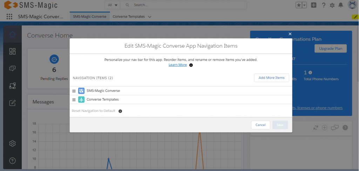
Task: Switch to the SMS-Magic Converse tab
Action: pos(90,17)
